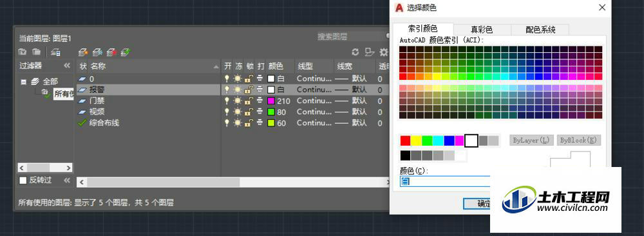Image resolution: width=644 pixels, height=236 pixels.
Task: Select 所有使用的图层 filter
Action: 64,94
